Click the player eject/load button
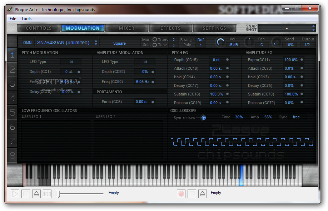The height and width of the screenshot is (211, 328). pyautogui.click(x=36, y=194)
